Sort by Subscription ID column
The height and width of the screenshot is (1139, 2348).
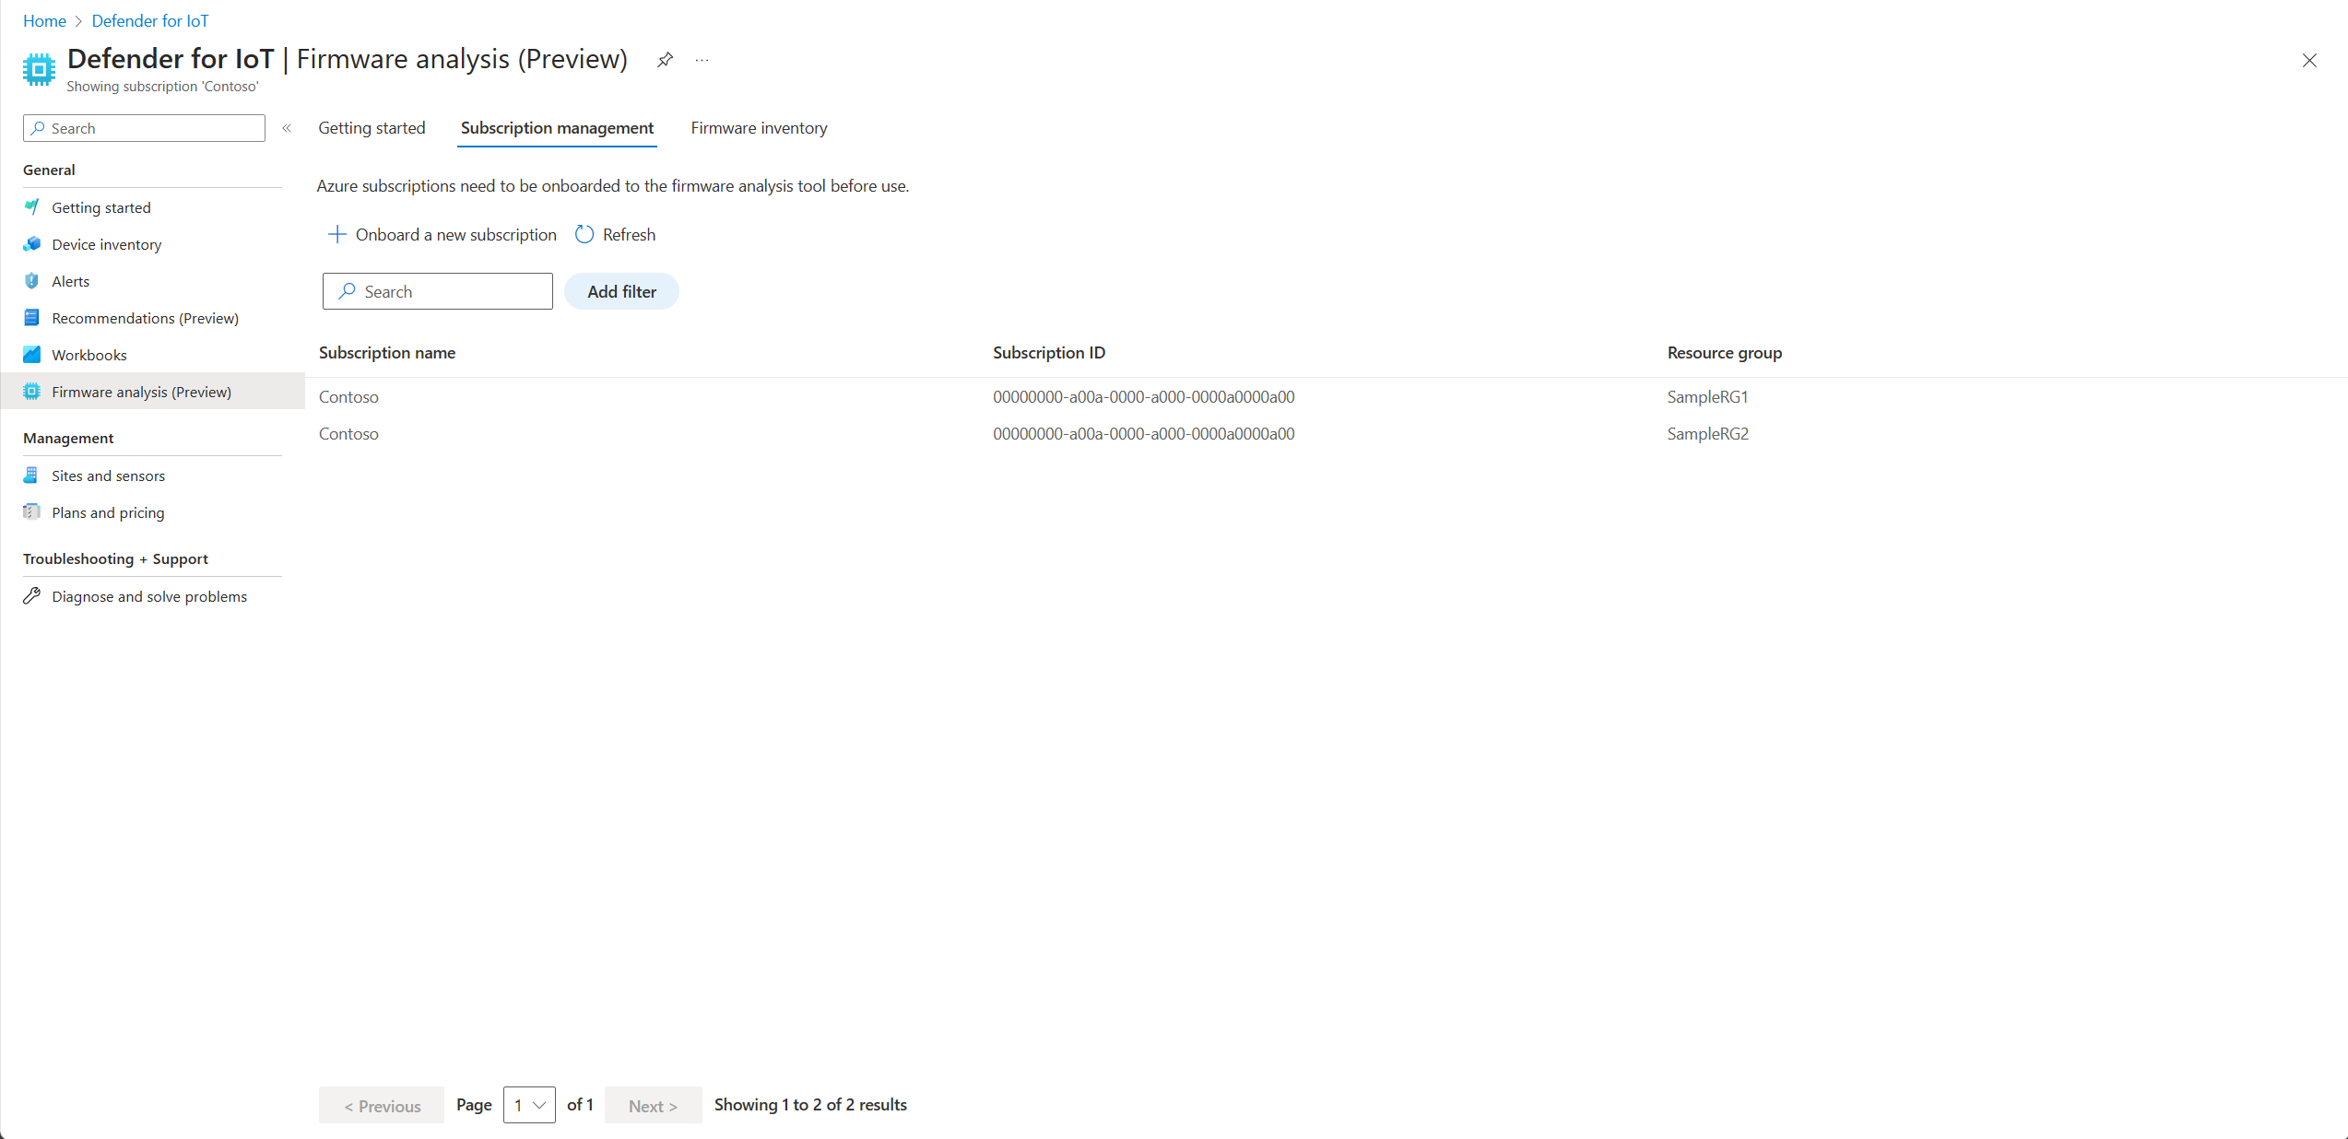(x=1049, y=353)
